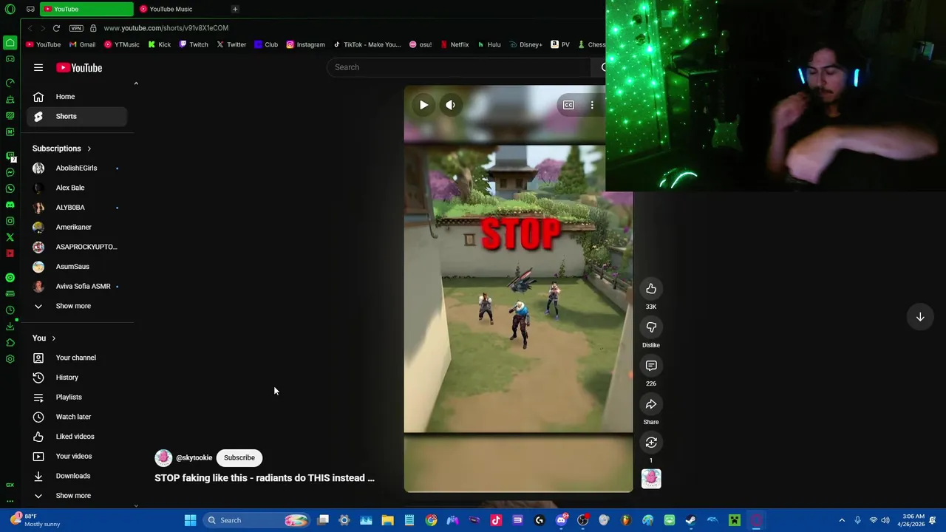The image size is (946, 532).
Task: Open Watch later list
Action: tap(77, 417)
